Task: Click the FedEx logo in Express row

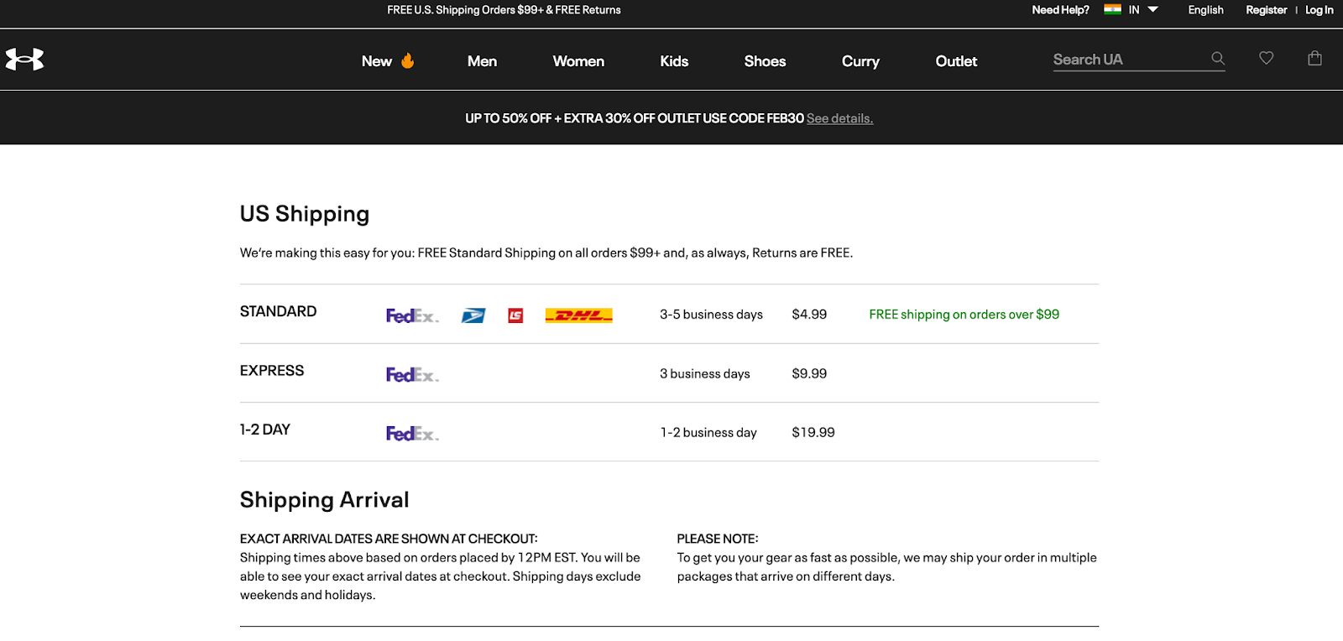Action: [412, 374]
